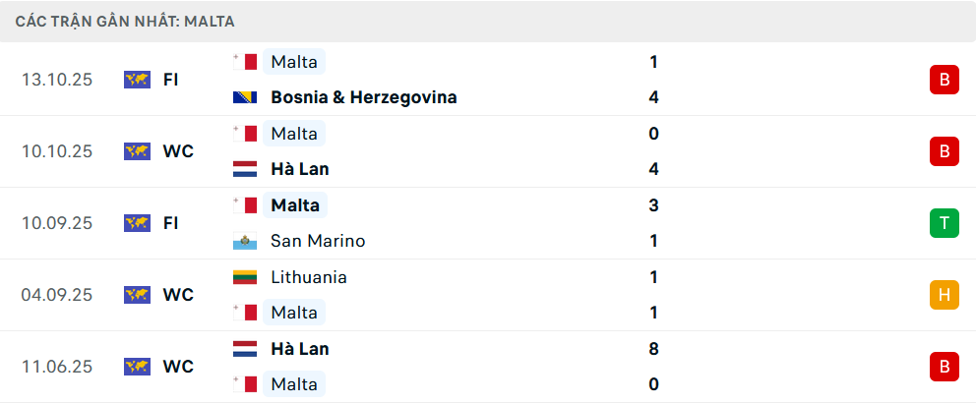The width and height of the screenshot is (976, 404).
Task: Select Malta in the 10.09.25 match
Action: click(295, 205)
